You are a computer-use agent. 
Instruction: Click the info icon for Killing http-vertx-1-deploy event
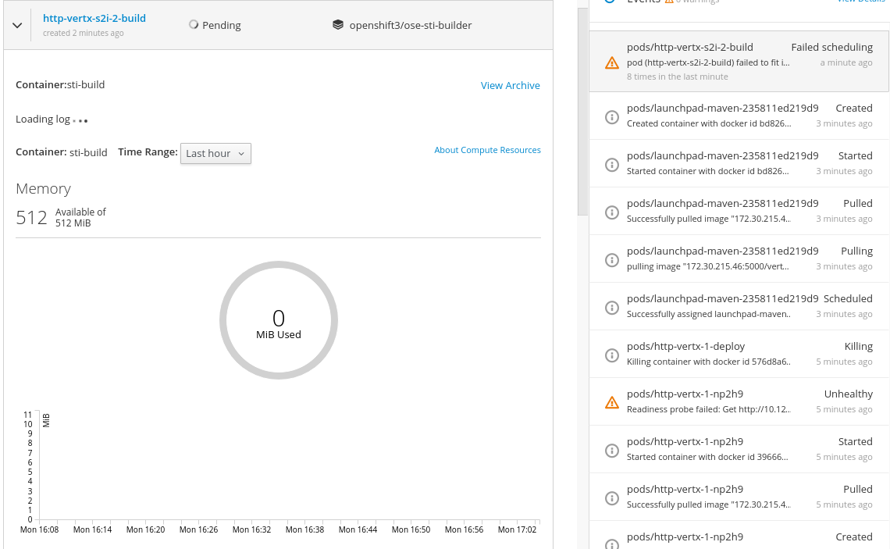point(612,355)
